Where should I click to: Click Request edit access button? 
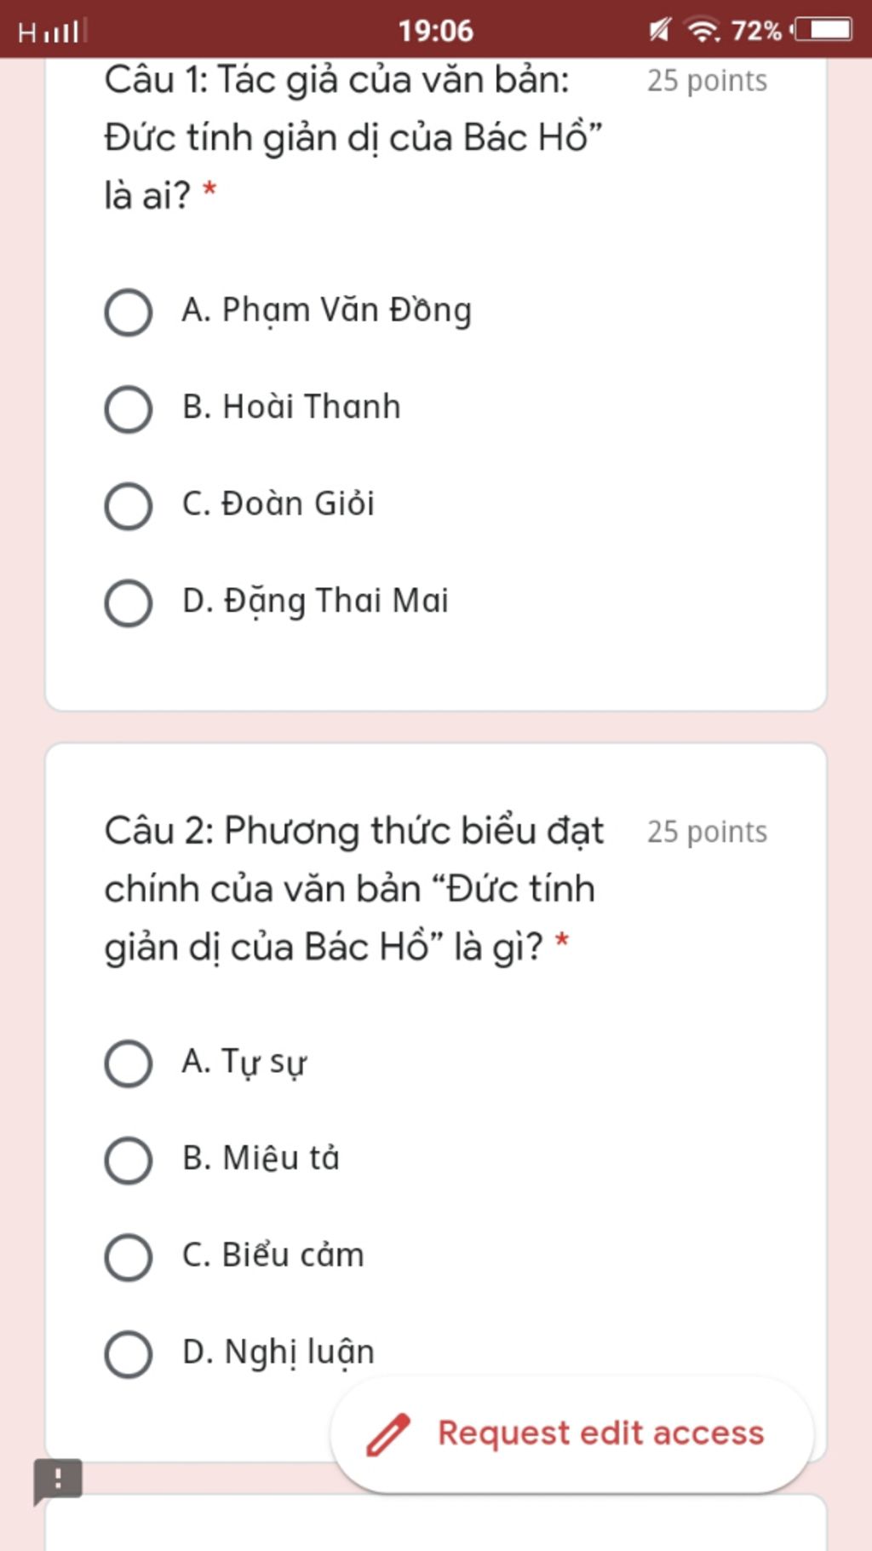[571, 1434]
